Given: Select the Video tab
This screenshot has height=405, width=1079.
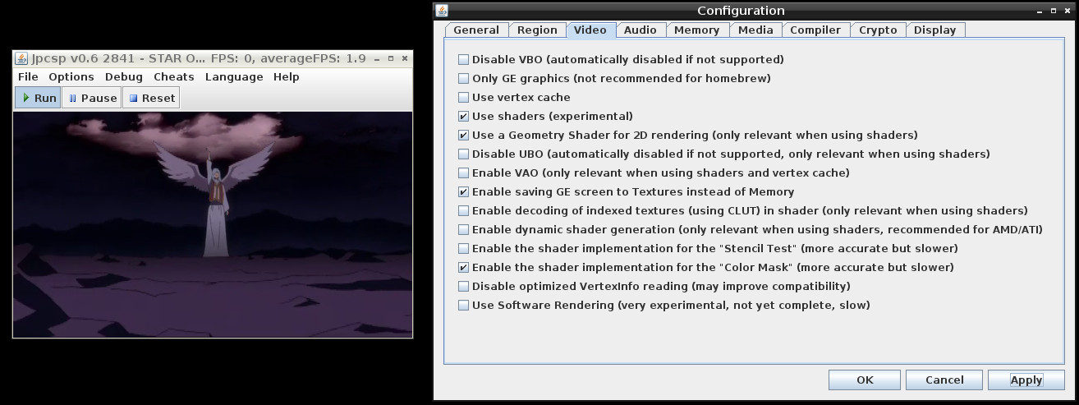Looking at the screenshot, I should pyautogui.click(x=590, y=30).
